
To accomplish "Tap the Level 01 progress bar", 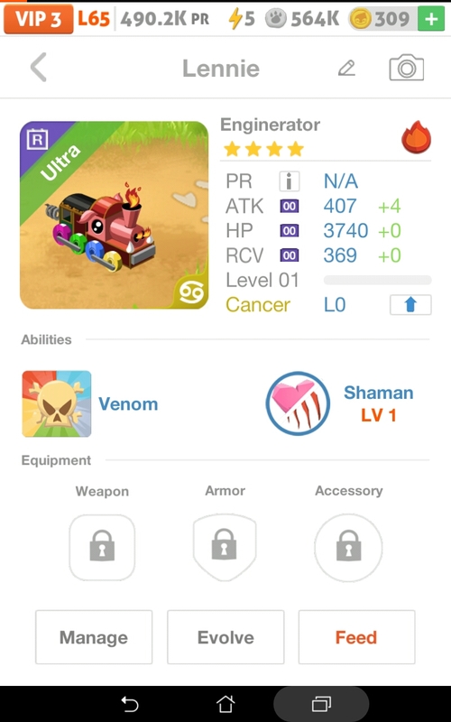I will tap(377, 280).
